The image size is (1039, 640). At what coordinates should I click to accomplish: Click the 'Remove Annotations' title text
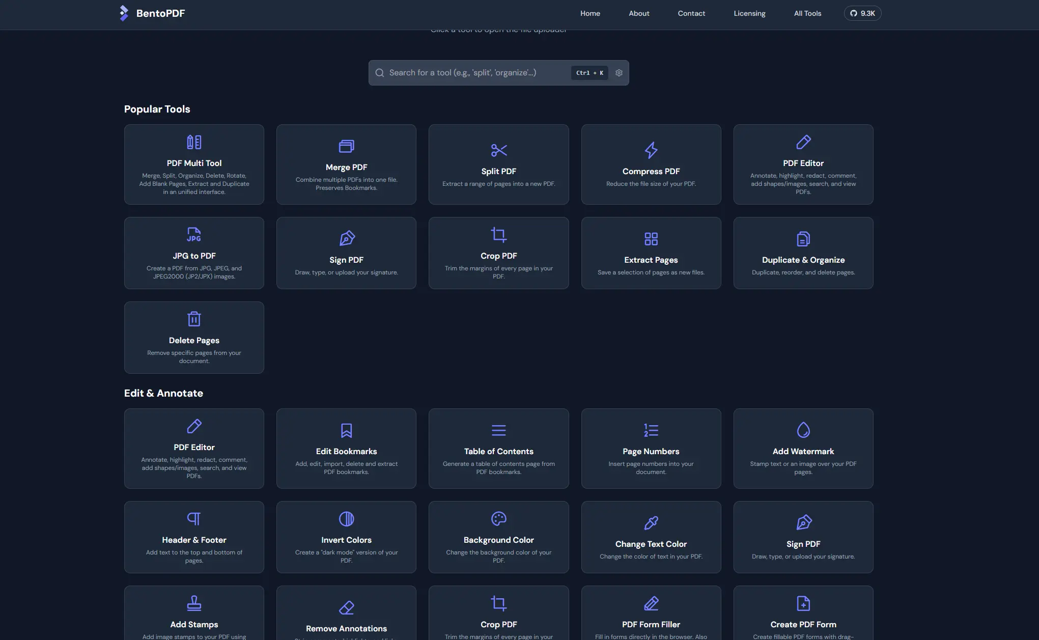coord(346,629)
